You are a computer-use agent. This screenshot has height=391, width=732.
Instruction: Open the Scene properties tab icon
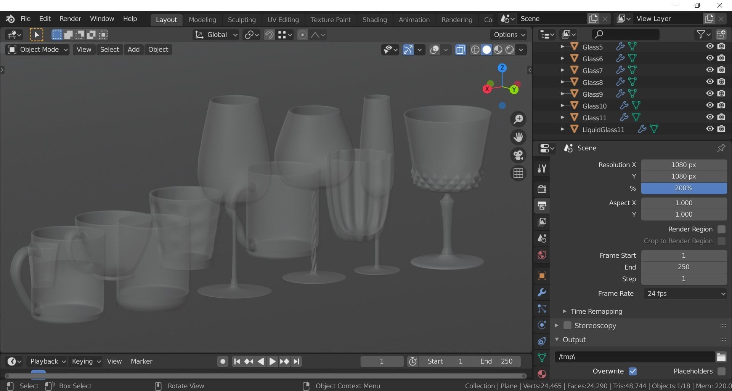click(x=542, y=238)
